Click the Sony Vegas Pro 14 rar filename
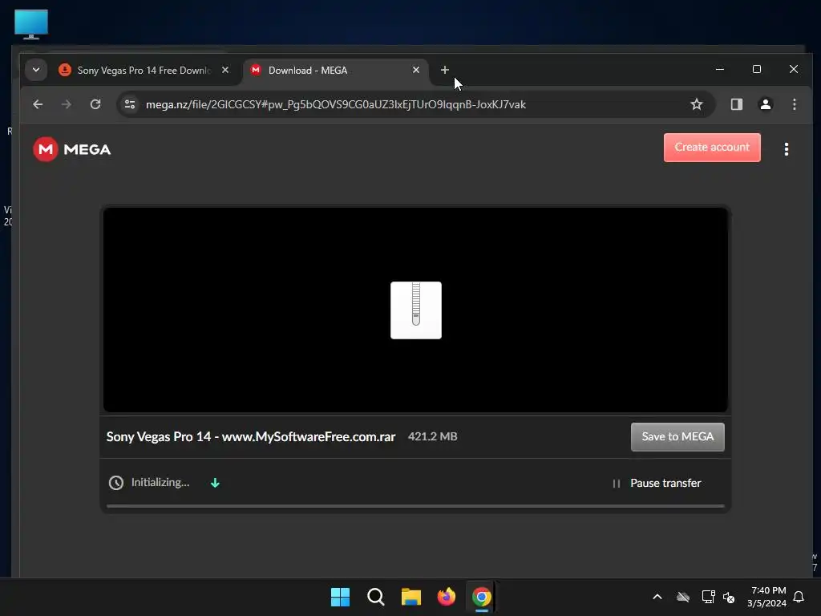Viewport: 821px width, 616px height. pos(251,437)
